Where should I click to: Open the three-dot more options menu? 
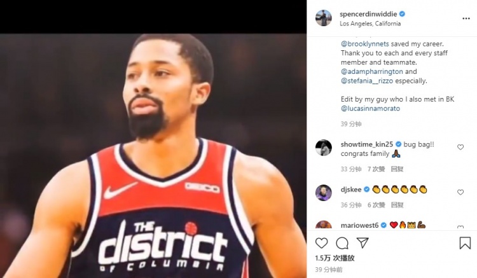tap(466, 18)
